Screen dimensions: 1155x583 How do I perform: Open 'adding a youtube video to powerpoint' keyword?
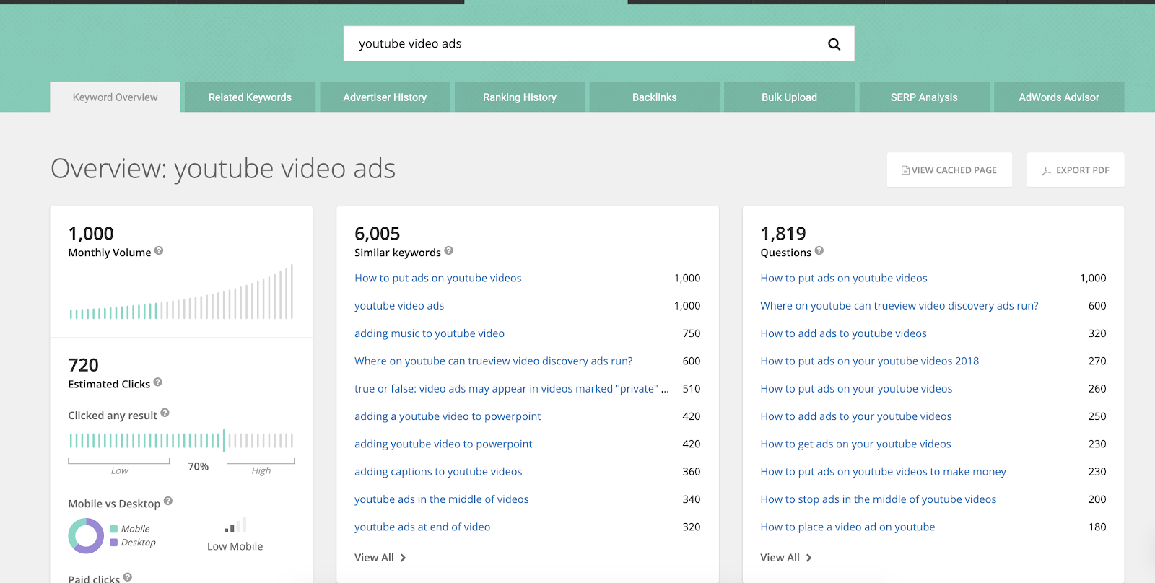448,416
